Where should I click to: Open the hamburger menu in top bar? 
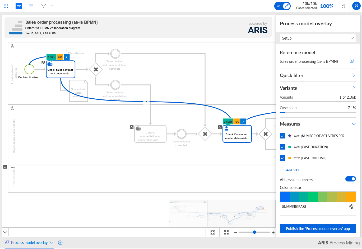click(31, 6)
